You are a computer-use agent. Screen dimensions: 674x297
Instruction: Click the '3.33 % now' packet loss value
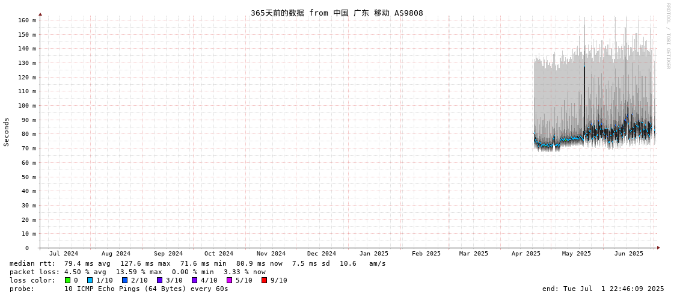coord(245,272)
